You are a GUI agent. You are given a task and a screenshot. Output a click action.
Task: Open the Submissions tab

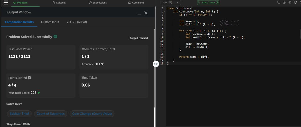[98, 3]
